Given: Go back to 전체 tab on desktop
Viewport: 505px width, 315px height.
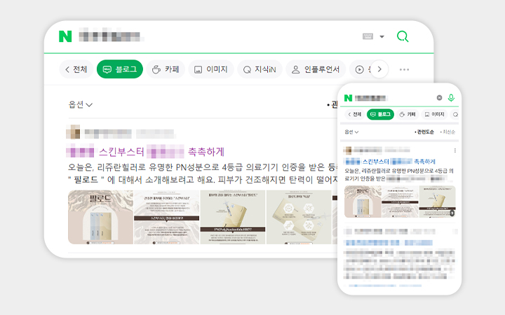Looking at the screenshot, I should 76,69.
